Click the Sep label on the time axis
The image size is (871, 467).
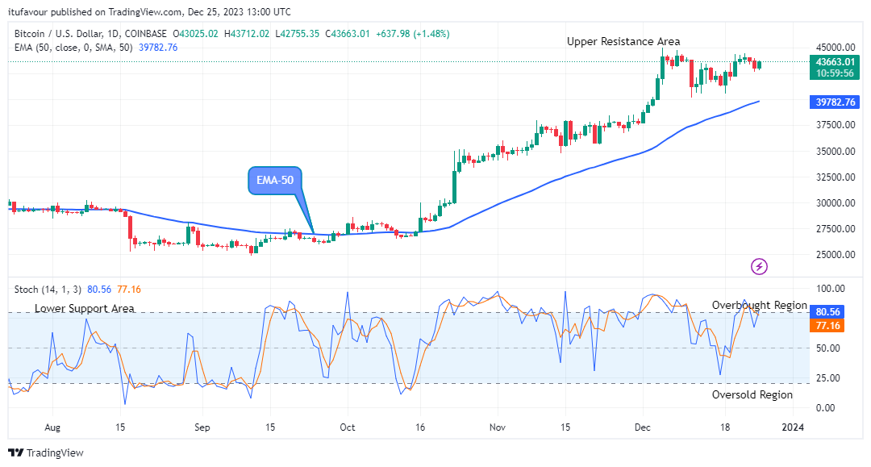coord(202,427)
